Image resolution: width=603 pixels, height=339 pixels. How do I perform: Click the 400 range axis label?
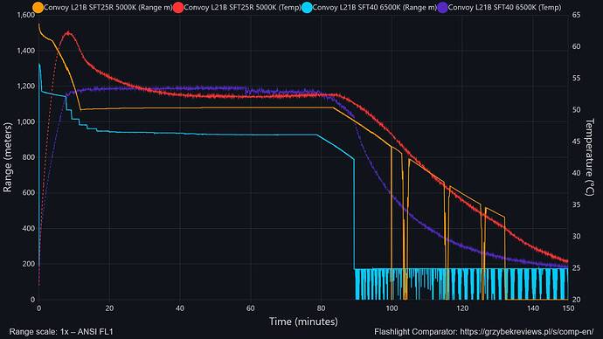[x=29, y=228]
